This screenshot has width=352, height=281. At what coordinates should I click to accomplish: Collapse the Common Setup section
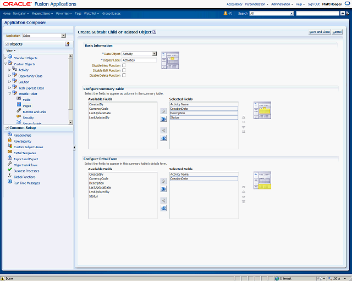(x=7, y=128)
